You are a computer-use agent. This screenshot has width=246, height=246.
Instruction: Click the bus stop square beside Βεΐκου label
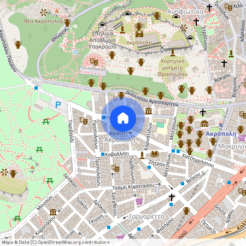click(183, 184)
